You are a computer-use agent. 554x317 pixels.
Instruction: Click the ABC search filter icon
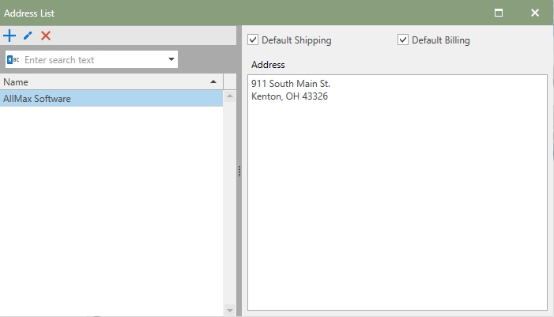[x=13, y=60]
